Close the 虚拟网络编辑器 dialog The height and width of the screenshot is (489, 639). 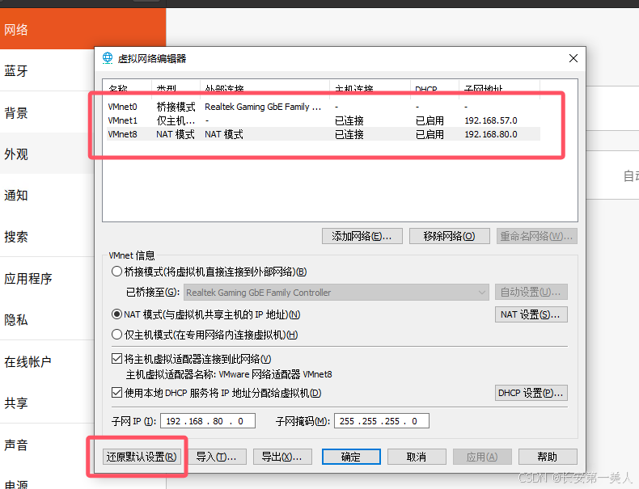click(x=573, y=58)
